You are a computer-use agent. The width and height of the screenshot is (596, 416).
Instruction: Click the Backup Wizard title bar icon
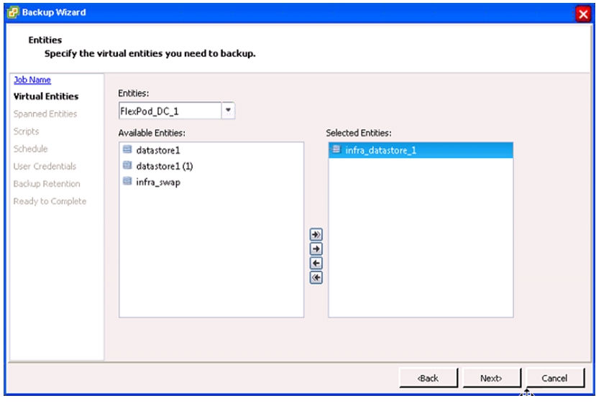13,12
